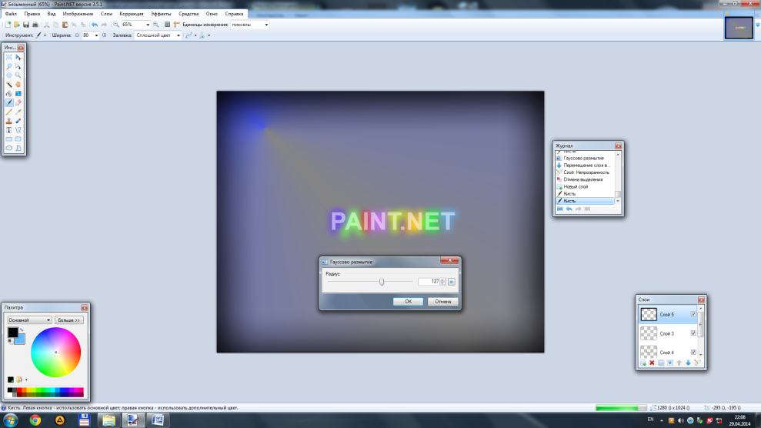The height and width of the screenshot is (428, 761).
Task: Select the Rectangle shape tool
Action: tap(8, 139)
